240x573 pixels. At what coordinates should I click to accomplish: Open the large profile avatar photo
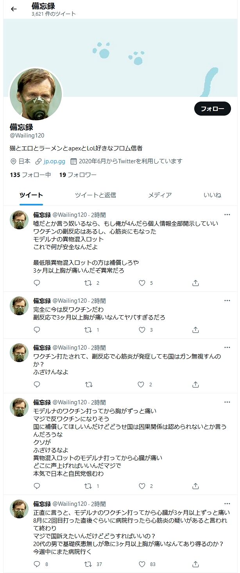tap(36, 95)
